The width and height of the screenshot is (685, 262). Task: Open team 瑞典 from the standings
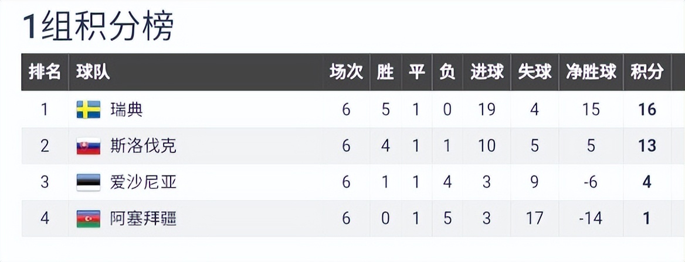[126, 109]
